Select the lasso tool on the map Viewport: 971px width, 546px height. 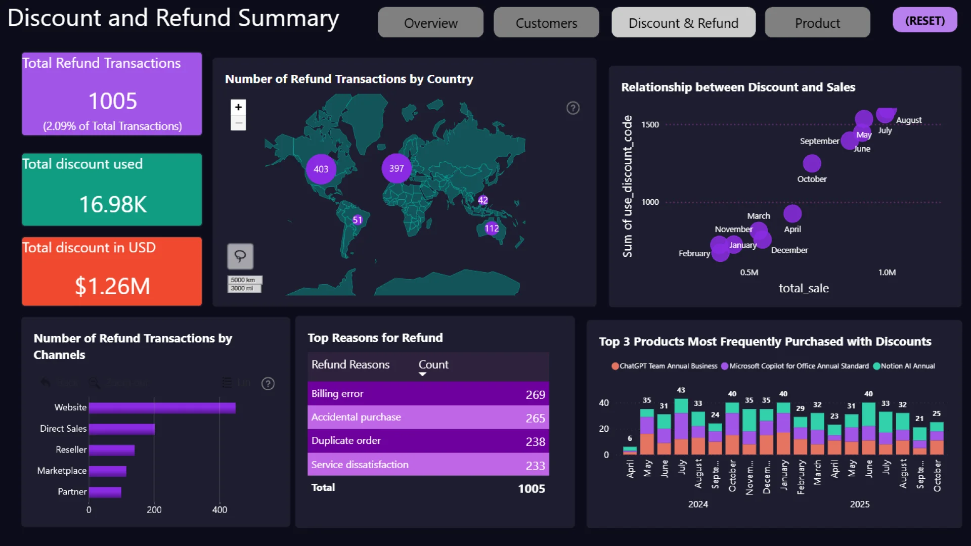pyautogui.click(x=240, y=256)
